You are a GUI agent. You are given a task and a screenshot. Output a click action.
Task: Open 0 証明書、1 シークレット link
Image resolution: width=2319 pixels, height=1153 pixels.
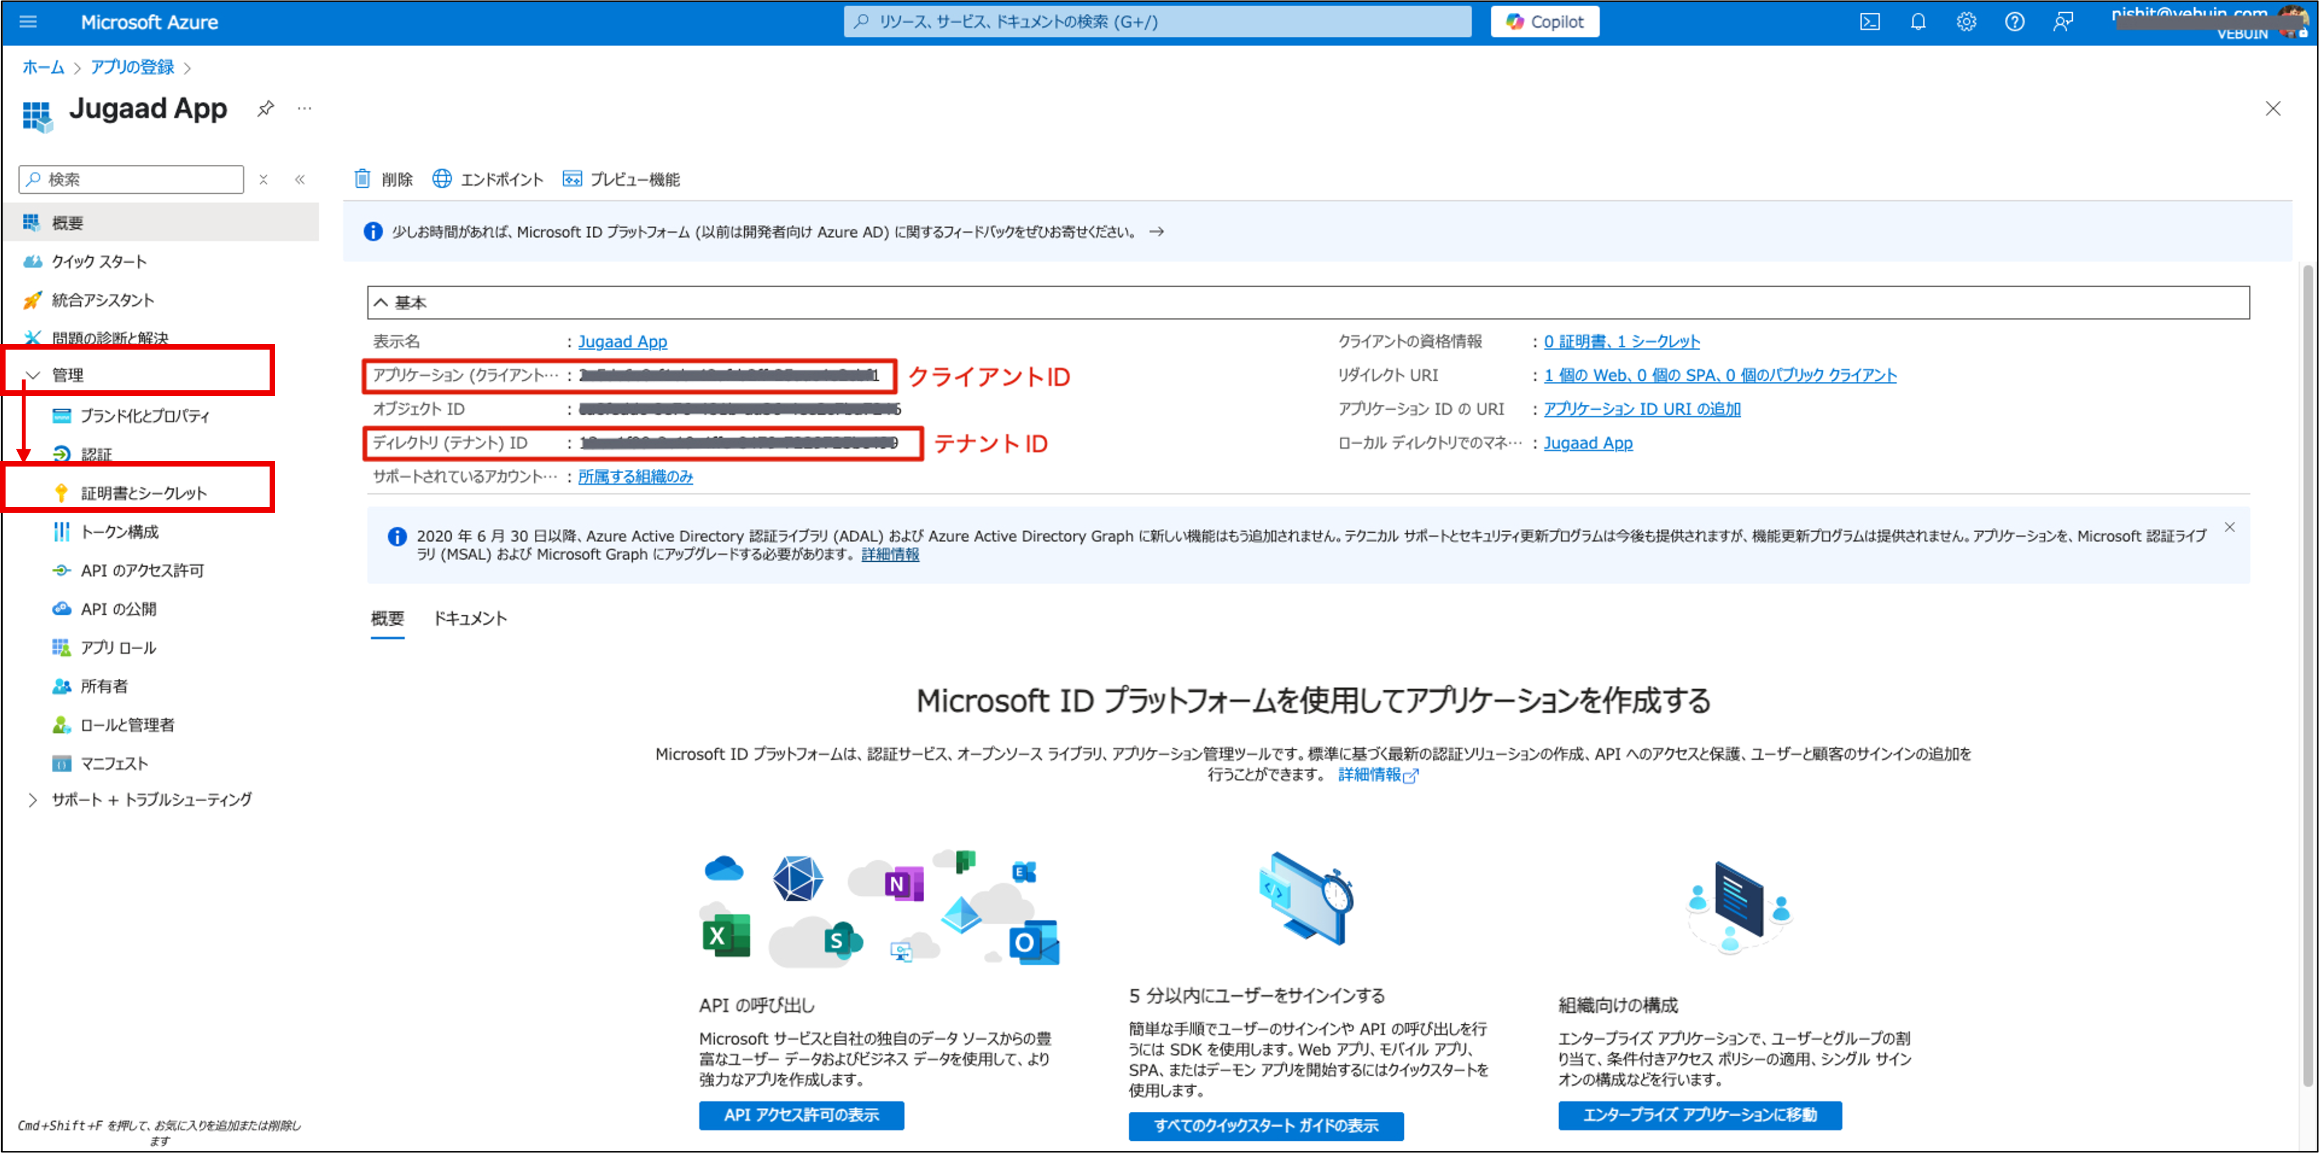[x=1622, y=341]
